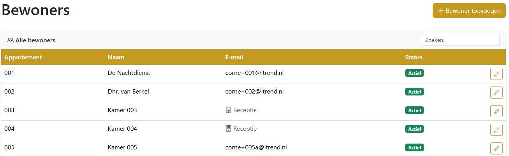Click the Actief status badge for Kamer 005
509x156 pixels.
414,147
